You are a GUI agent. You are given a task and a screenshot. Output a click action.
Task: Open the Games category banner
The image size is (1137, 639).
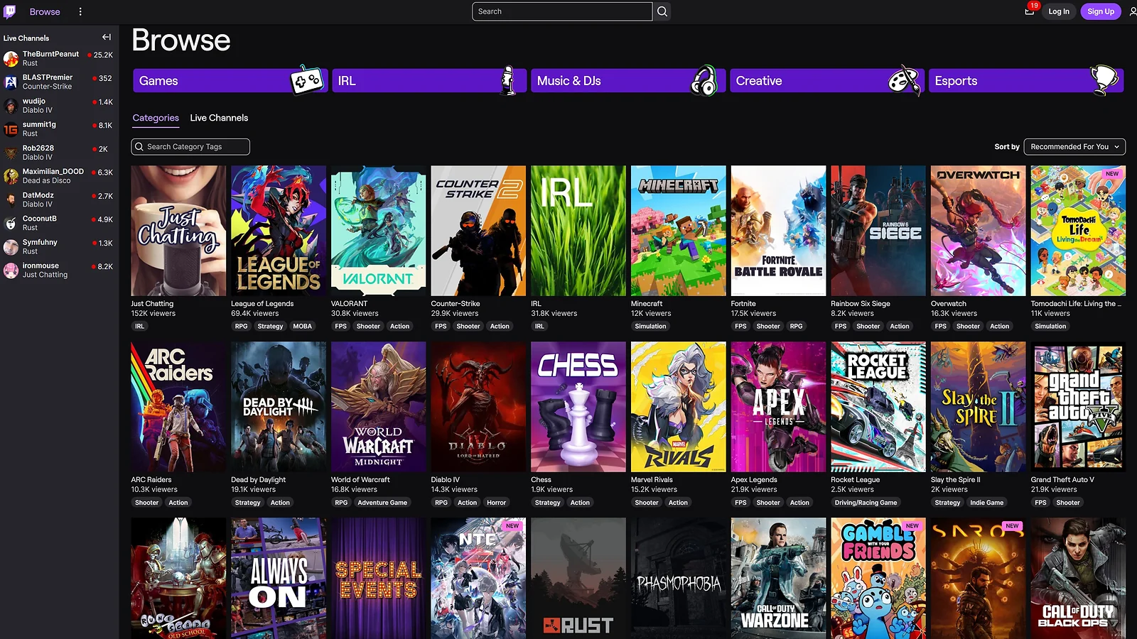point(230,81)
